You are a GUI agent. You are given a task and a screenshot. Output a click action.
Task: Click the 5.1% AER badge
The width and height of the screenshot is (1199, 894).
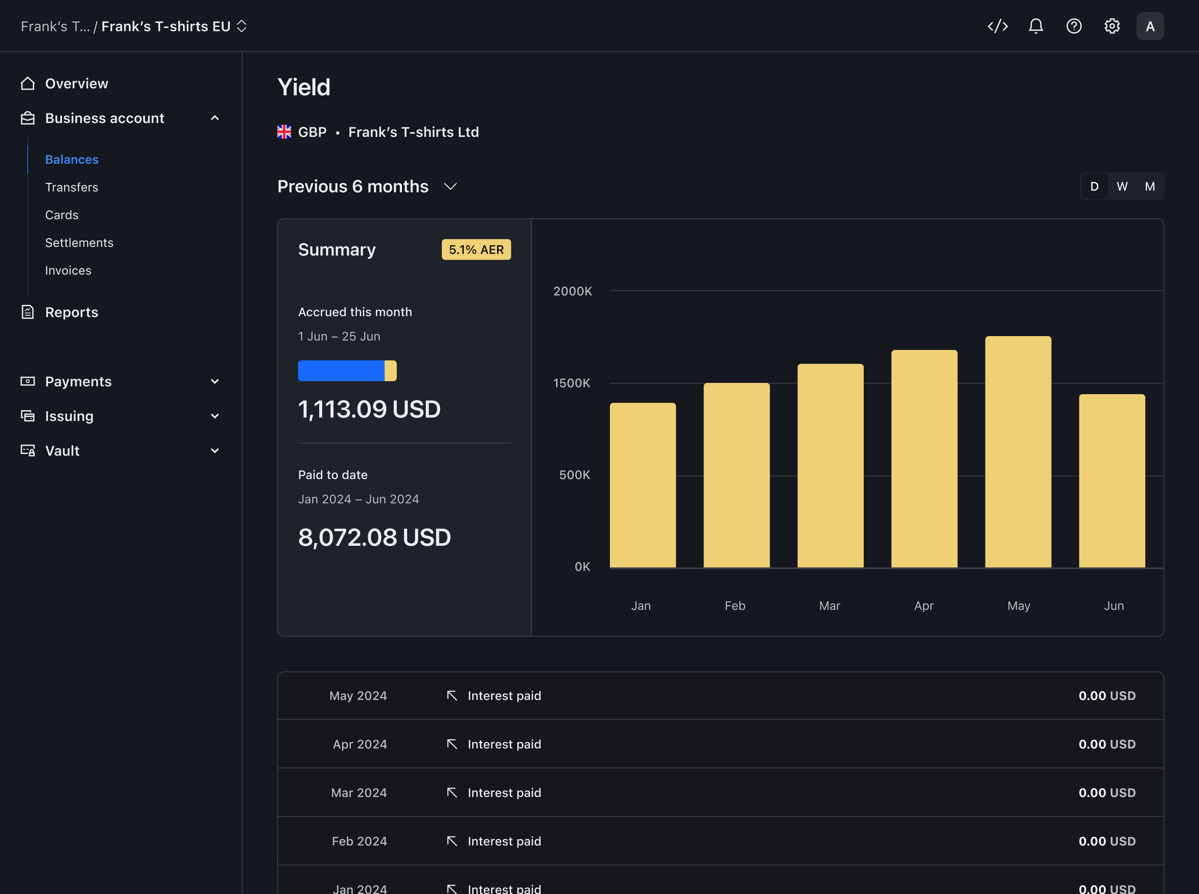[x=476, y=249]
